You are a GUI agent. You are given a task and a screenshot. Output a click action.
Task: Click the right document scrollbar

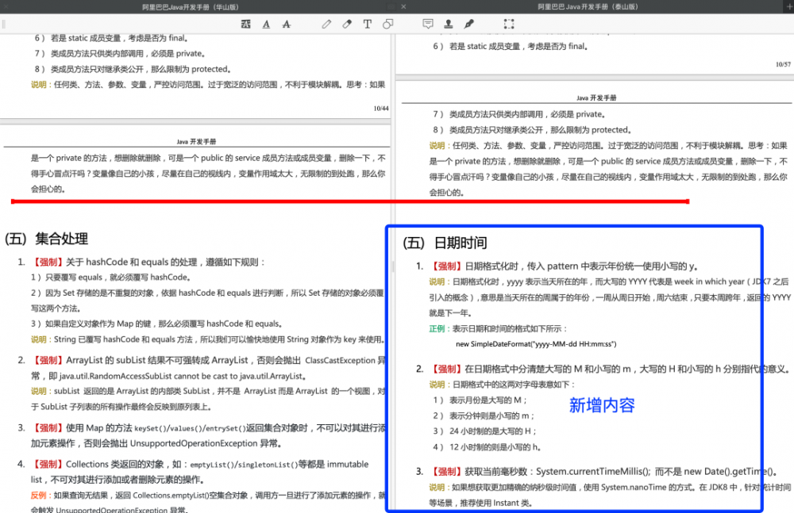[791, 238]
